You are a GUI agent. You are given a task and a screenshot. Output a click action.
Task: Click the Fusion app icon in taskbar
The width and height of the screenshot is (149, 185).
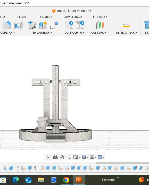[x=79, y=180]
